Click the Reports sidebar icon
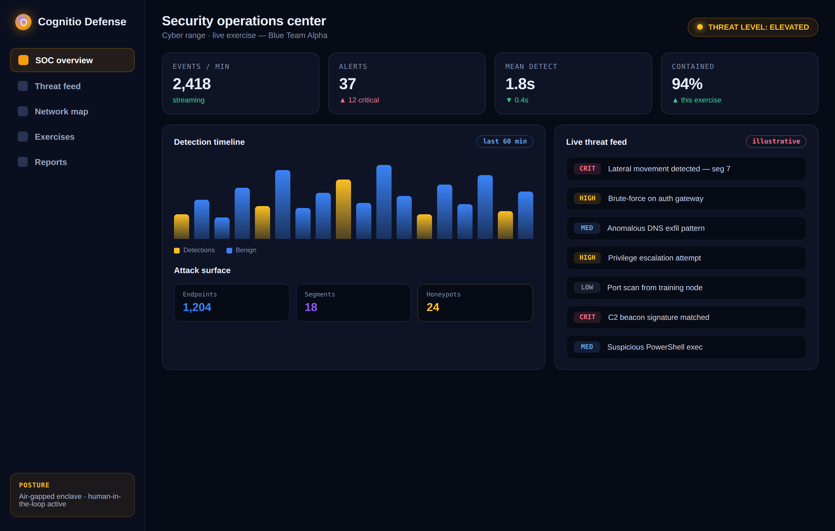Image resolution: width=835 pixels, height=531 pixels. pyautogui.click(x=23, y=162)
